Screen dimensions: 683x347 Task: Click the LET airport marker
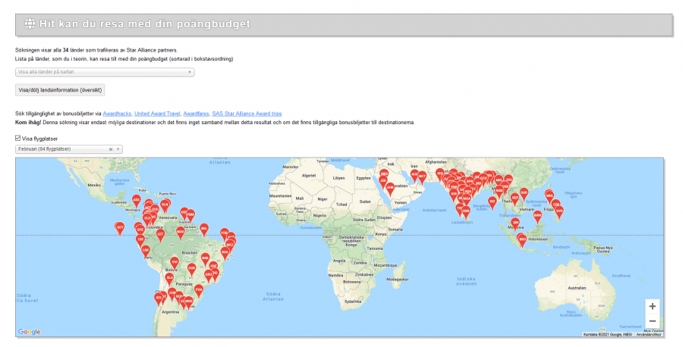[x=160, y=233]
